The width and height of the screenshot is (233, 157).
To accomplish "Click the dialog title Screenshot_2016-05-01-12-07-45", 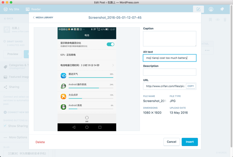I will point(115,17).
